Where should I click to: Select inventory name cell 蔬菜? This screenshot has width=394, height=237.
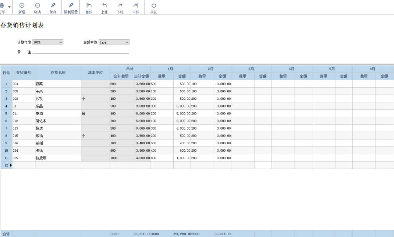tap(58, 84)
